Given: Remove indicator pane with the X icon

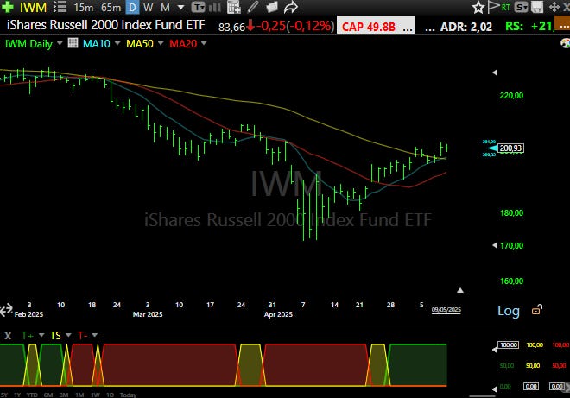Looking at the screenshot, I should click(x=8, y=336).
